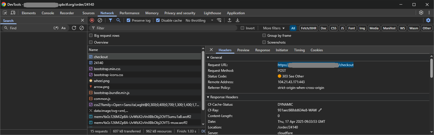The image size is (434, 135).
Task: Click the export HAR download icon
Action: point(237,20)
